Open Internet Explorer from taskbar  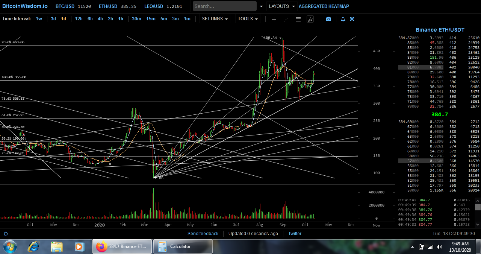[33, 246]
